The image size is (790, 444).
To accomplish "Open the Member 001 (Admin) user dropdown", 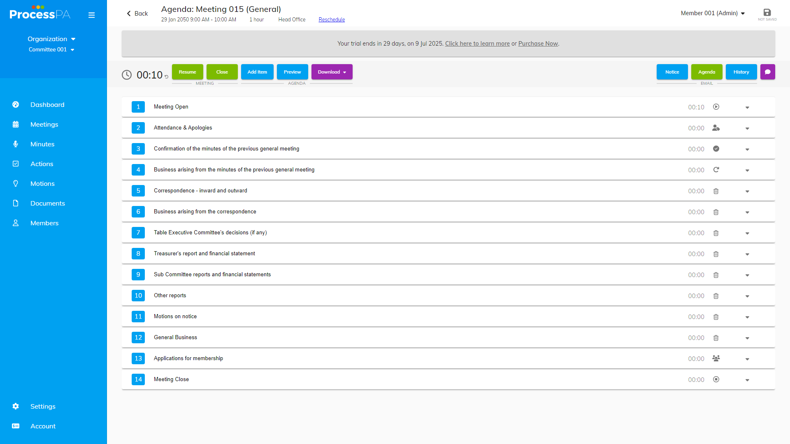I will point(713,13).
